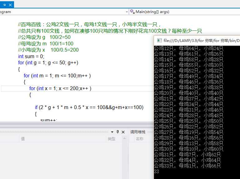Click the console window title bar path
Image resolution: width=240 pixels, height=179 pixels.
pyautogui.click(x=202, y=41)
